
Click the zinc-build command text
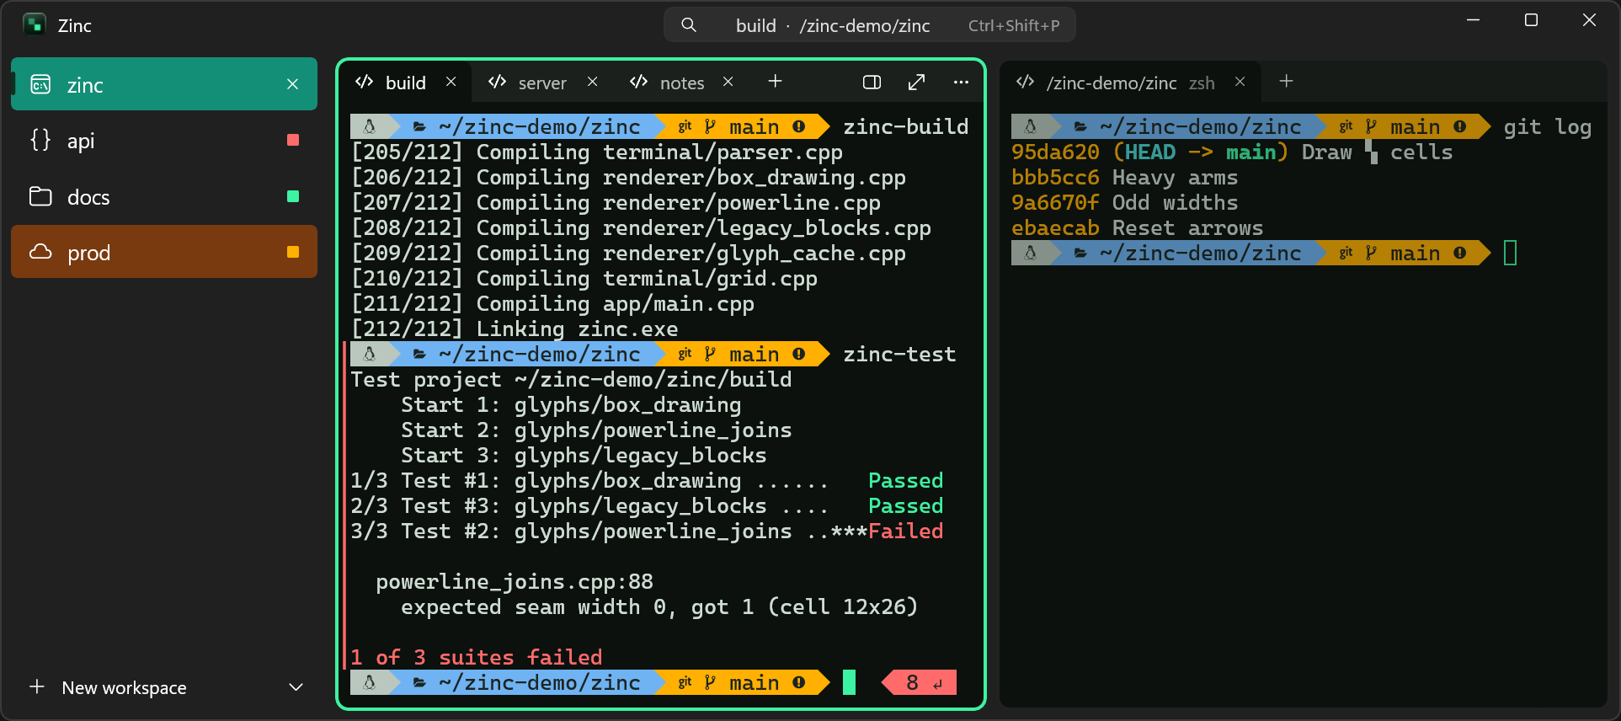click(906, 127)
